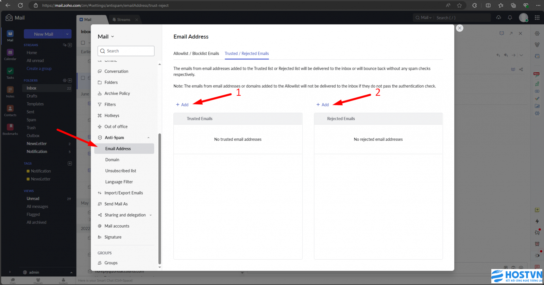Image resolution: width=544 pixels, height=285 pixels.
Task: Click the settings menu scrollbar
Action: pos(160,198)
